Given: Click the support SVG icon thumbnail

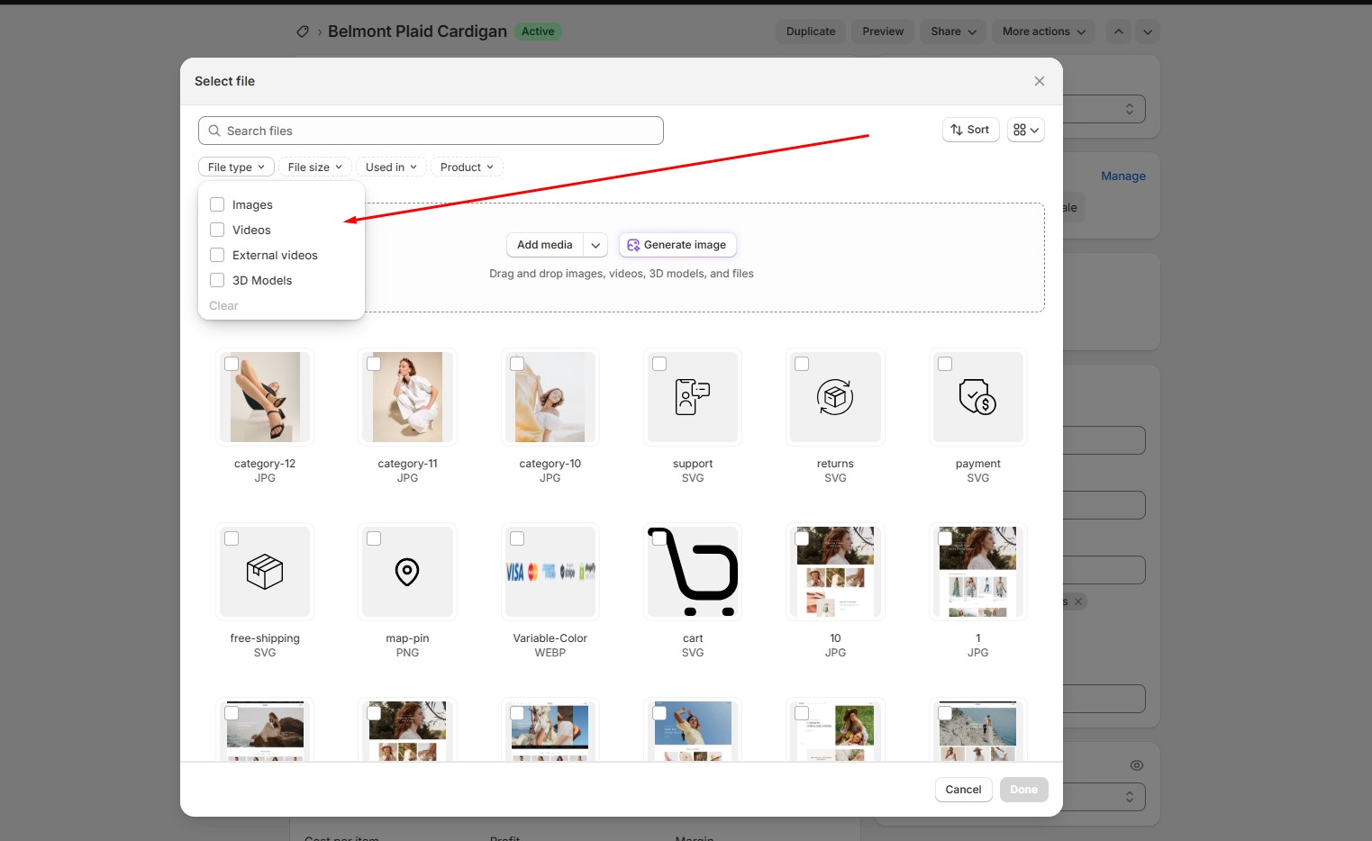Looking at the screenshot, I should coord(692,397).
